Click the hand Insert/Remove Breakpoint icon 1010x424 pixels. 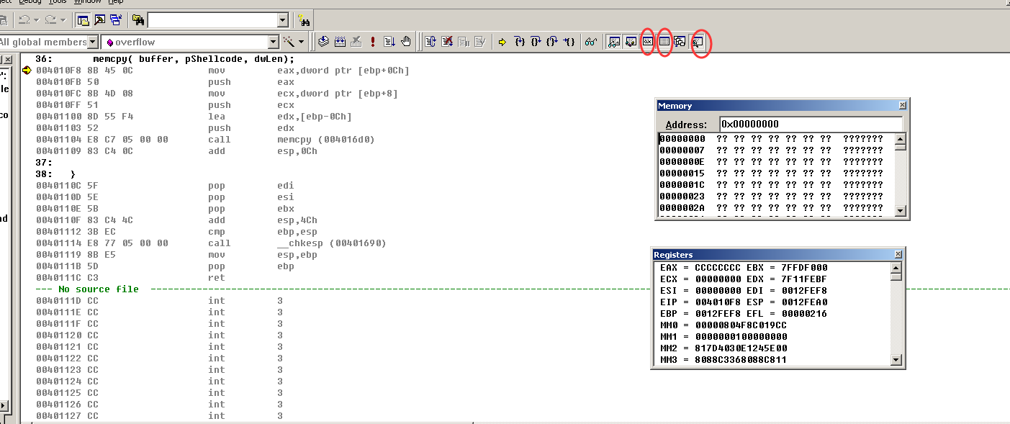406,42
